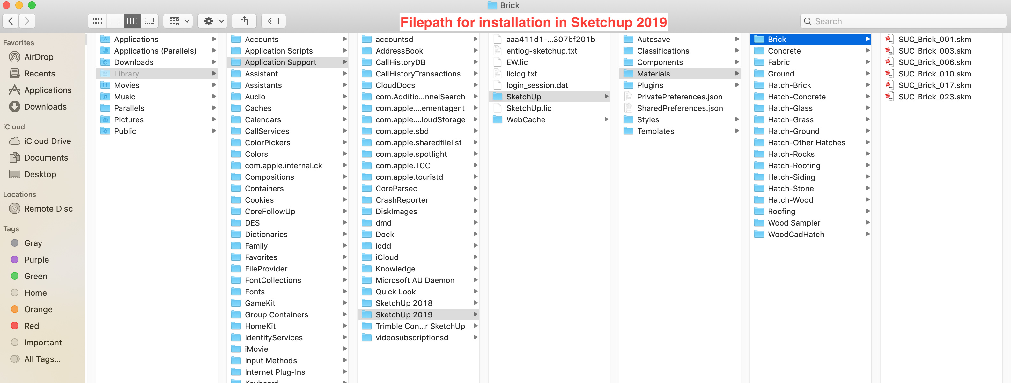Select the Pictures folder icon
Image resolution: width=1011 pixels, height=383 pixels.
[x=105, y=119]
